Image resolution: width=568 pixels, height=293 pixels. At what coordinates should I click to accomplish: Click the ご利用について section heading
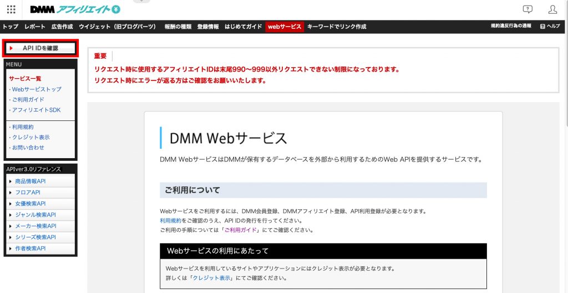pos(192,190)
